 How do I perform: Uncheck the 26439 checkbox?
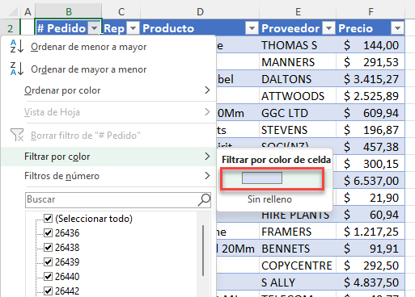(x=48, y=261)
